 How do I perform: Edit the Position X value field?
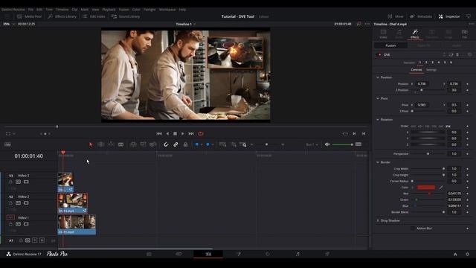tap(422, 84)
